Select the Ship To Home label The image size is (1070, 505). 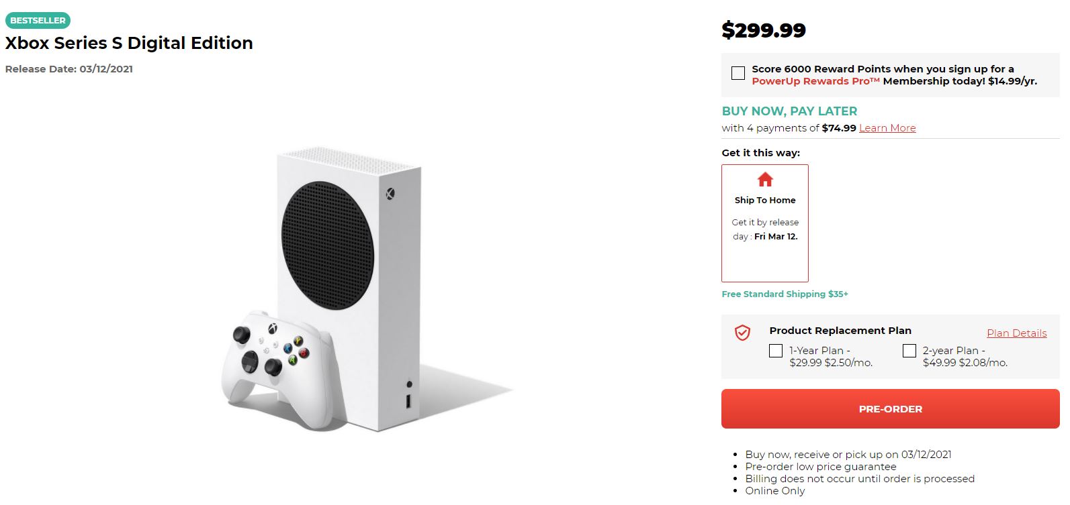[x=765, y=200]
